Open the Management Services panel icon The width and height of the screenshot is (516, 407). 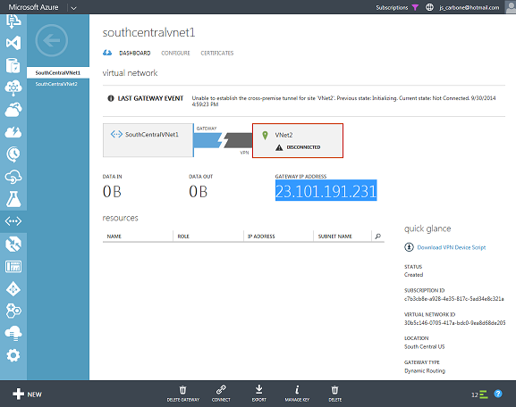click(13, 266)
